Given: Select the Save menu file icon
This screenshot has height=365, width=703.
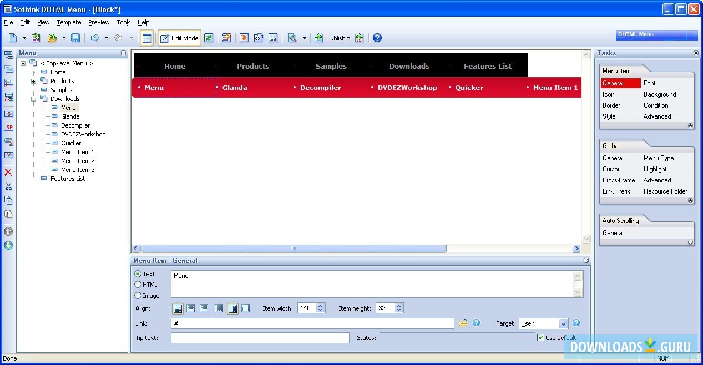Looking at the screenshot, I should pyautogui.click(x=77, y=38).
